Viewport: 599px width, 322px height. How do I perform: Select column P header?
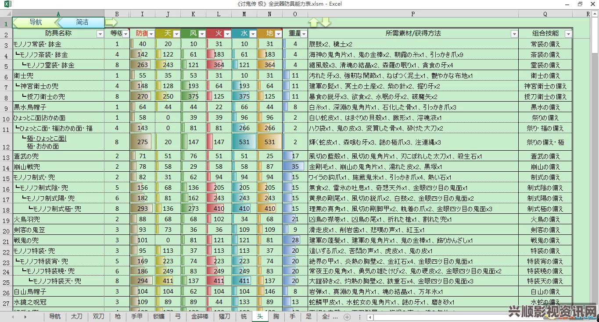point(413,14)
